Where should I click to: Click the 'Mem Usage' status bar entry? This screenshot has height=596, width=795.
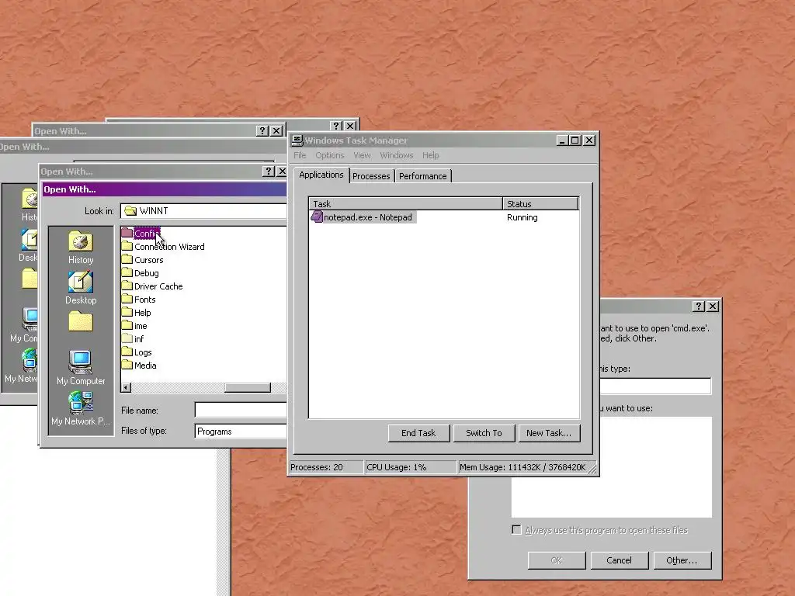point(522,467)
